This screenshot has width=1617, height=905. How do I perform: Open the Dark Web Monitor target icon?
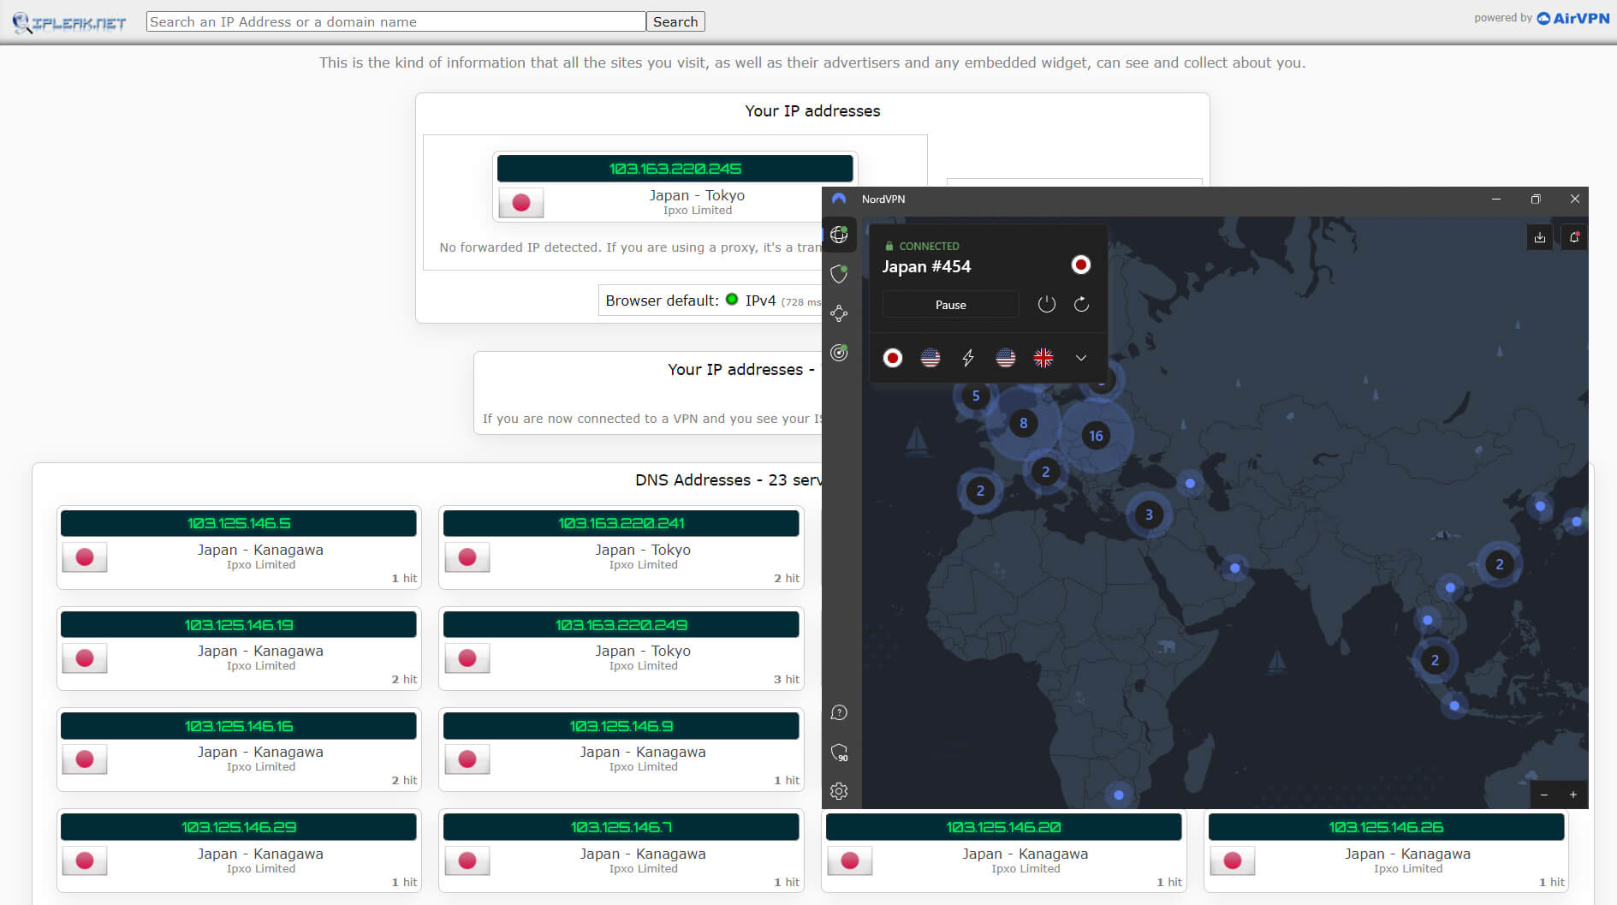pos(839,353)
